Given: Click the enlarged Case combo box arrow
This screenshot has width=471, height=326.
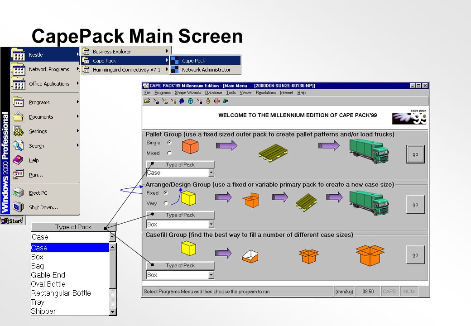Looking at the screenshot, I should coord(112,237).
